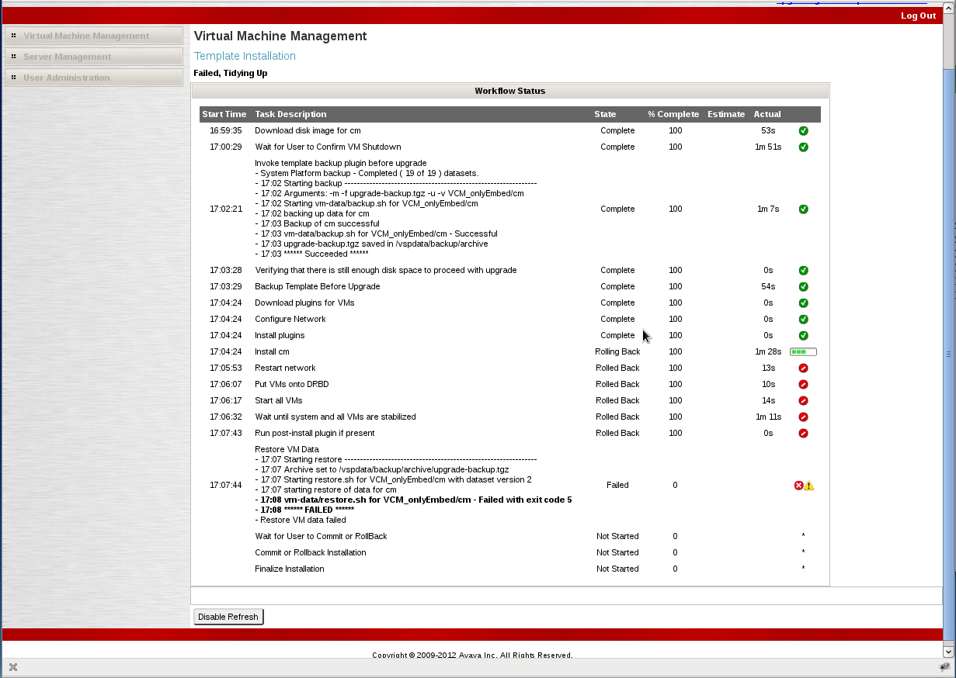
Task: Click "Not Started" state for Finalize Installation
Action: 617,569
